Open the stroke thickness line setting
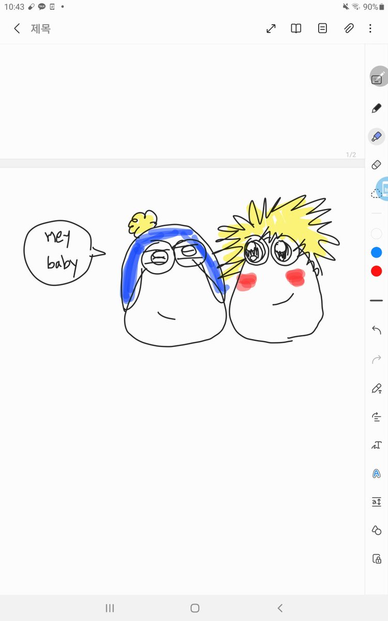Image resolution: width=388 pixels, height=621 pixels. tap(377, 300)
